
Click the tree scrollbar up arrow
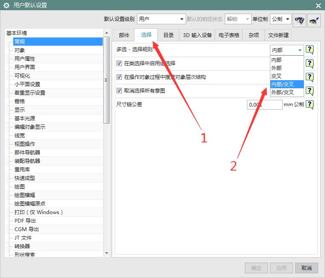pos(107,33)
